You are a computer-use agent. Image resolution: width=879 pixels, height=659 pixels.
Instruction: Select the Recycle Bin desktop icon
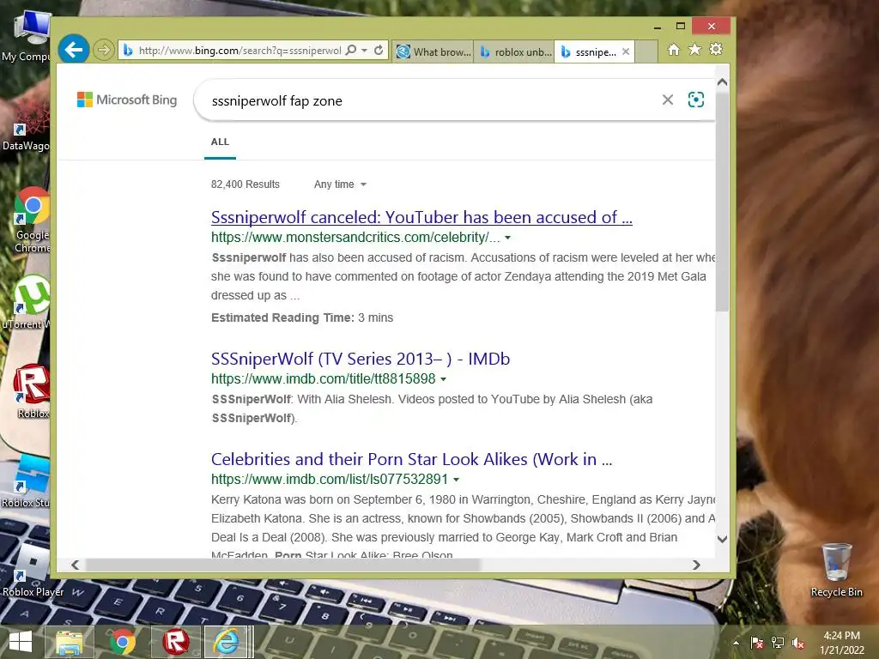pyautogui.click(x=836, y=571)
